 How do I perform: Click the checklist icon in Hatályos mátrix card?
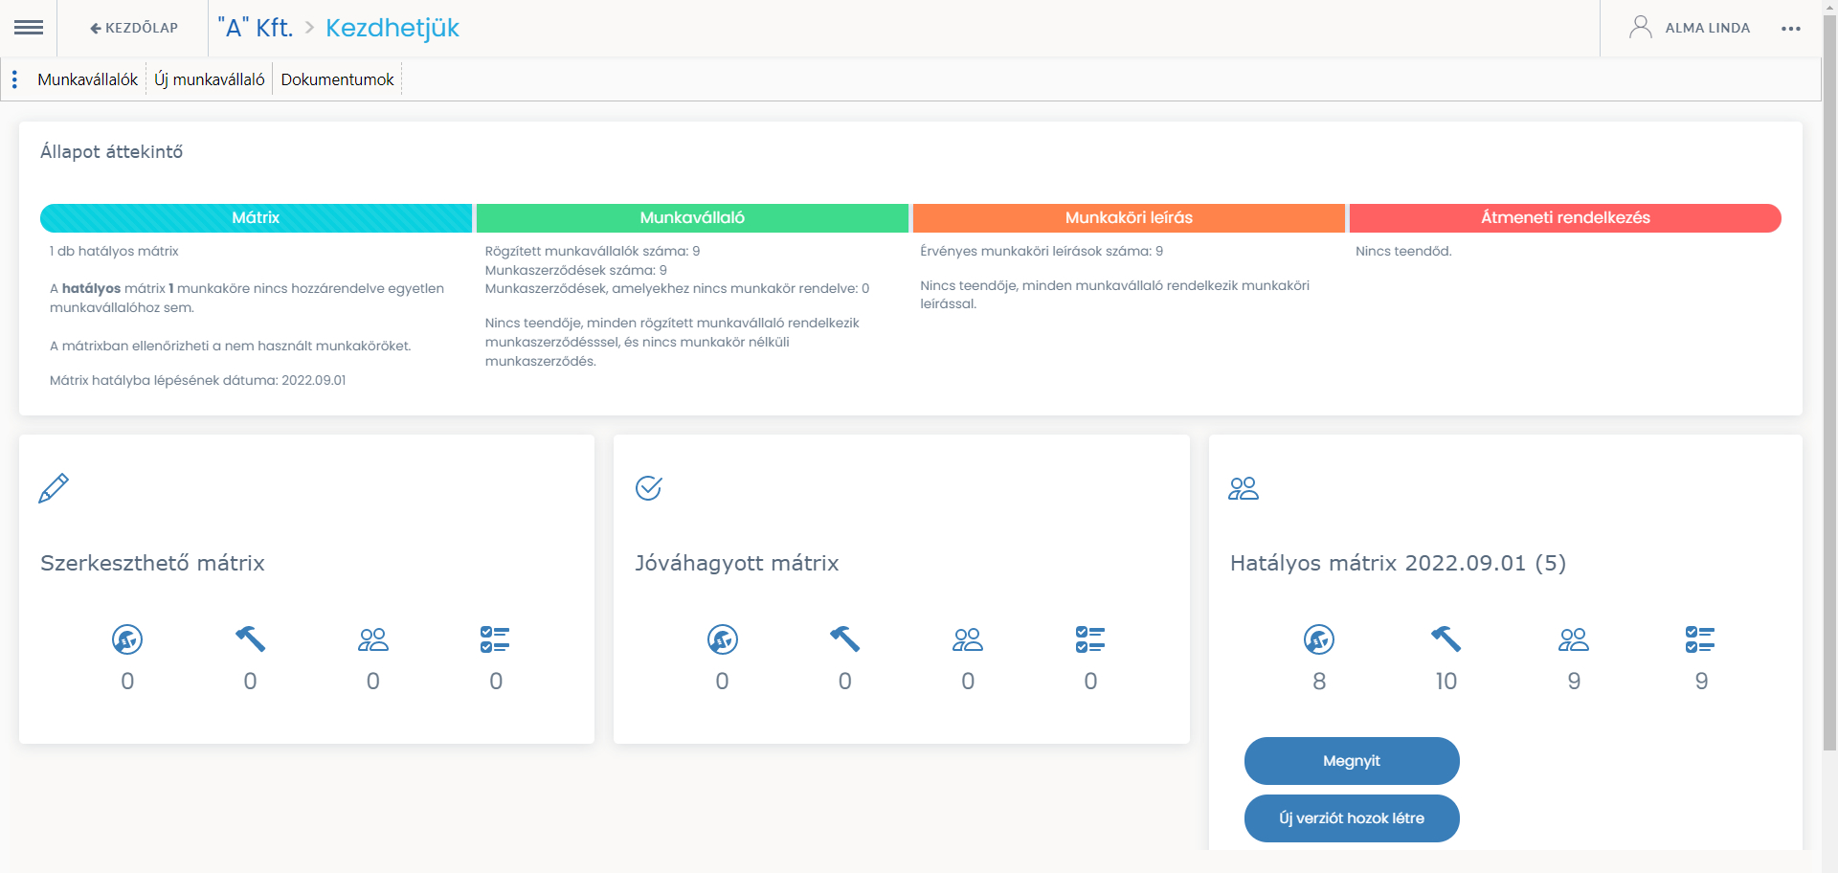pos(1700,638)
